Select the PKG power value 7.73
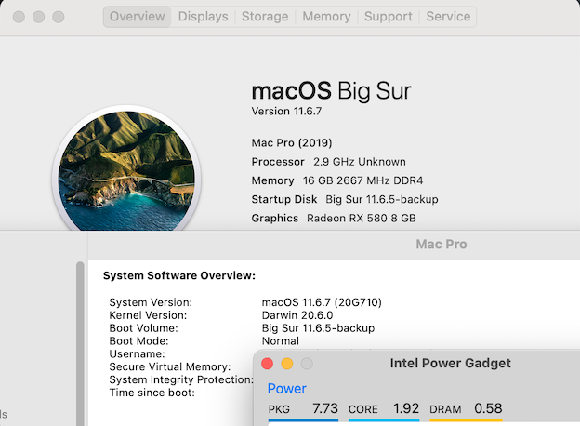Screen dimensions: 580x426 (325, 408)
